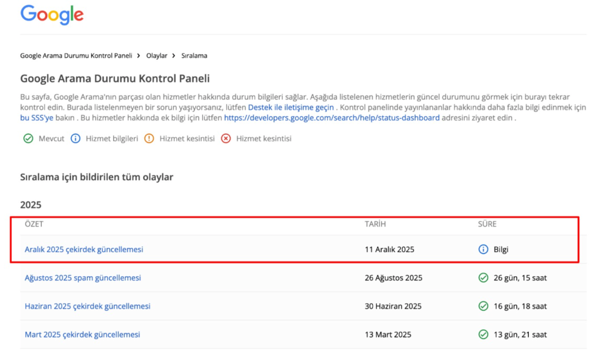Open Haziran 2025 çekirdek güncellemesi link

pyautogui.click(x=87, y=306)
